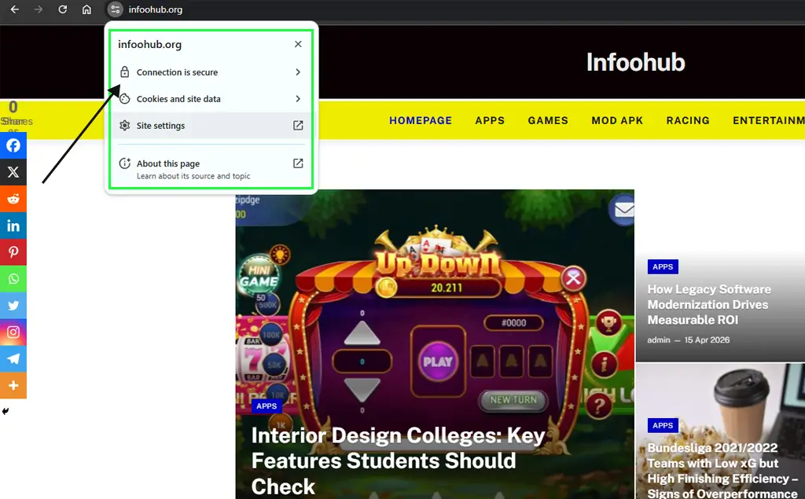The width and height of the screenshot is (805, 499).
Task: Close the site information popup
Action: pos(298,45)
